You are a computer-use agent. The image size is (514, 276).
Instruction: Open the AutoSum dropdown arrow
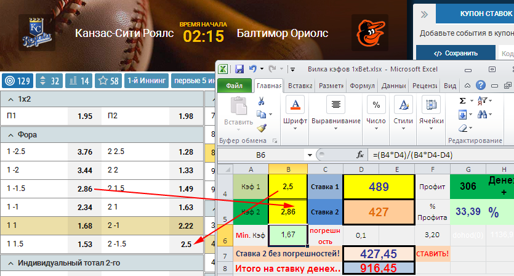(x=472, y=101)
